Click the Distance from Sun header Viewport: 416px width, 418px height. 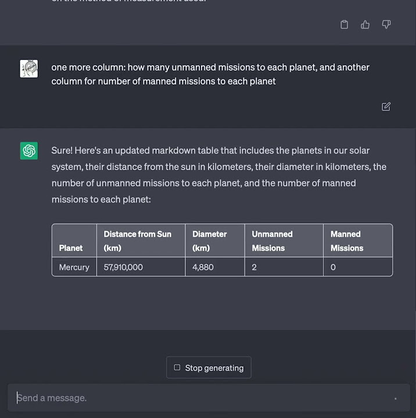pos(138,241)
